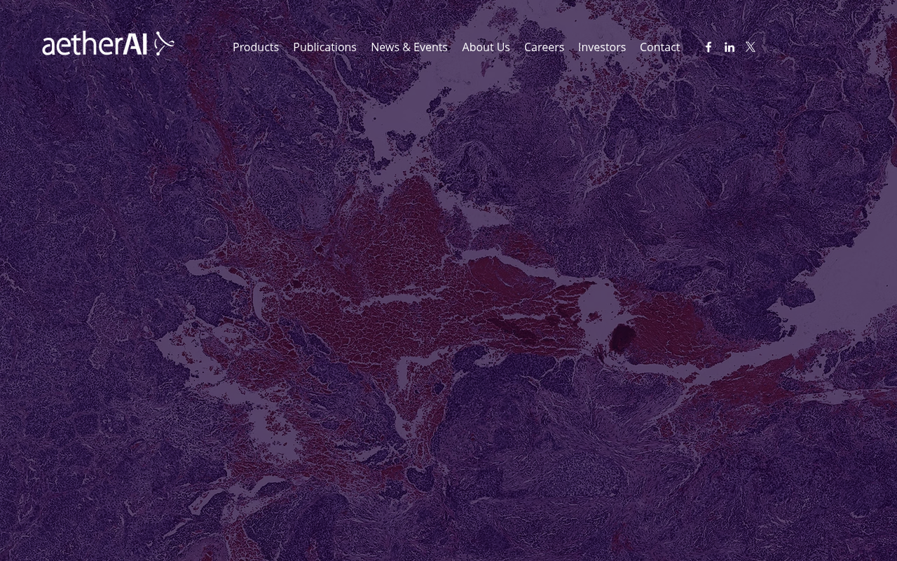Open the X (Twitter) social icon

coord(751,47)
